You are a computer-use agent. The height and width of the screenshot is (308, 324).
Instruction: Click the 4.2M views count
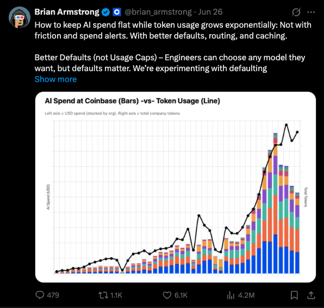tap(246, 295)
